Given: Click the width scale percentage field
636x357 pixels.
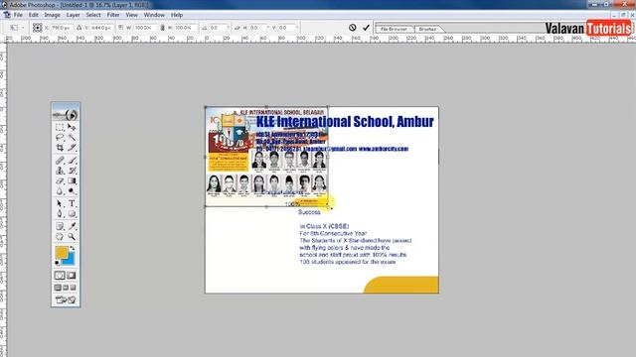Looking at the screenshot, I should point(145,28).
